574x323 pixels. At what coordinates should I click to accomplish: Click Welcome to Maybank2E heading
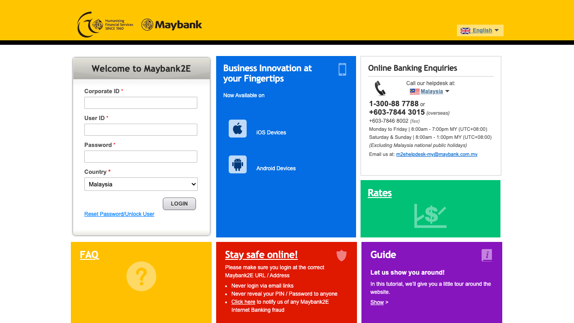coord(141,69)
